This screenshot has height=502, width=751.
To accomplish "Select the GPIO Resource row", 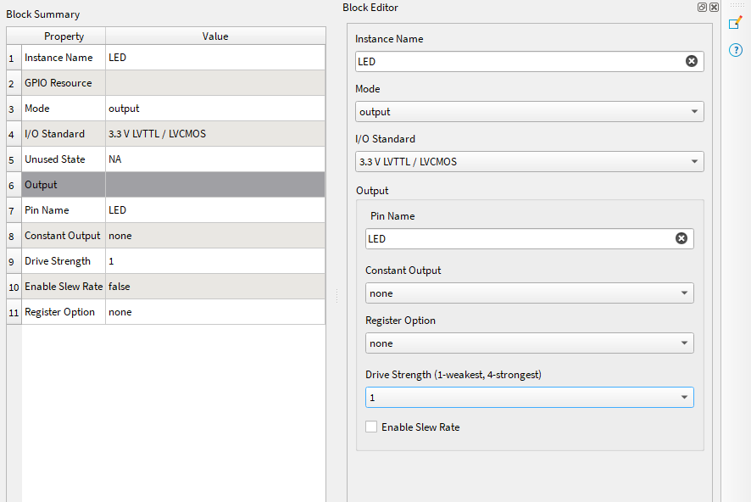I will click(x=64, y=83).
